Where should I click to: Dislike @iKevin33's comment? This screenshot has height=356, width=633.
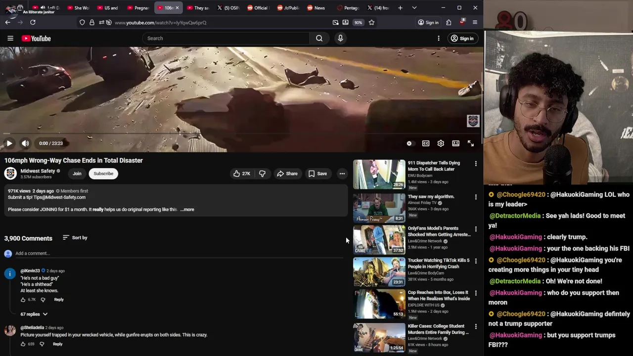pos(43,300)
